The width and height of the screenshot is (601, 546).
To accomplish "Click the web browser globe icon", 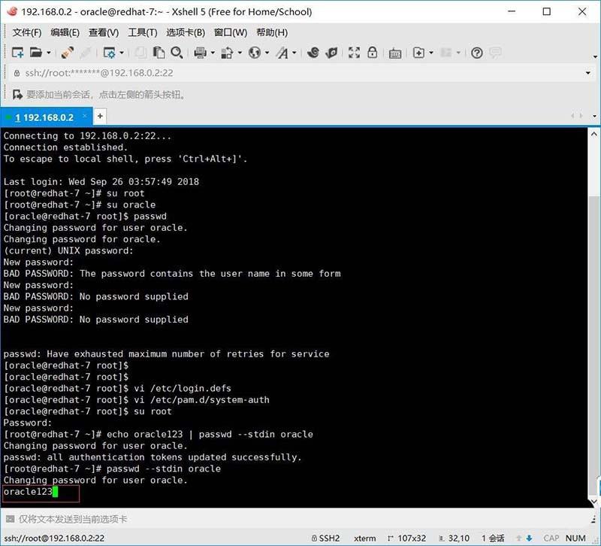I will pos(255,53).
